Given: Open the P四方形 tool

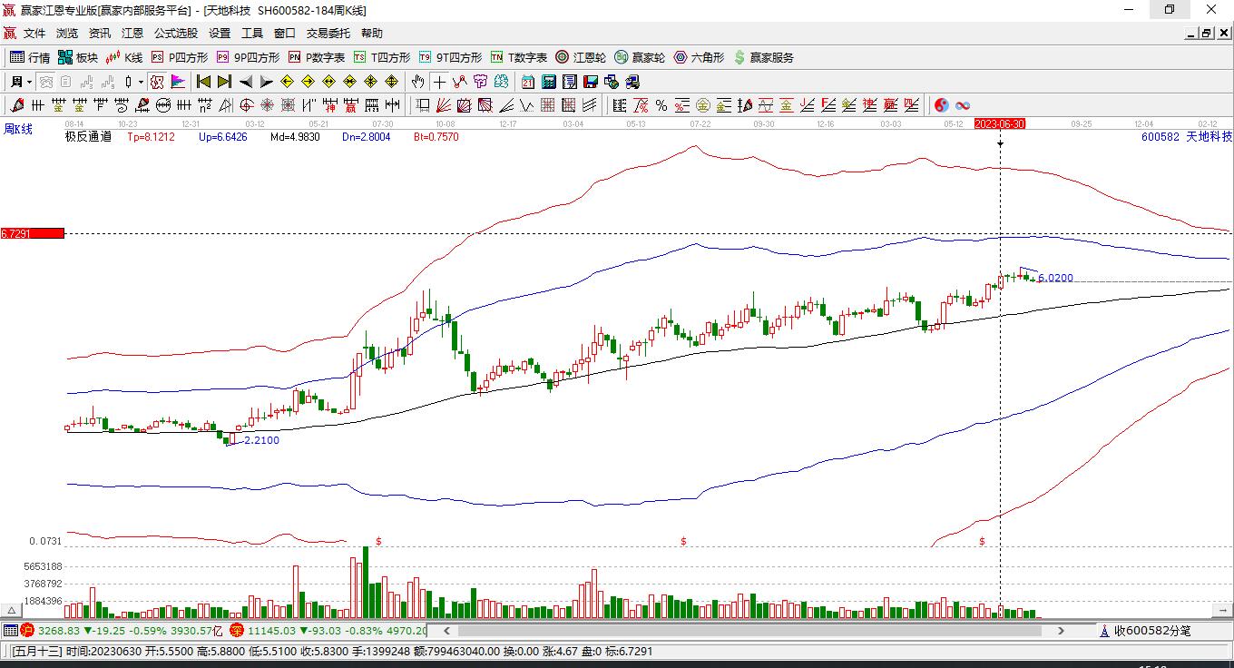Looking at the screenshot, I should pos(179,57).
